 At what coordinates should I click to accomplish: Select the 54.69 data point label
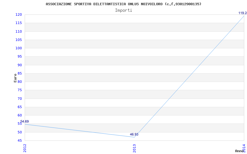click(x=25, y=121)
